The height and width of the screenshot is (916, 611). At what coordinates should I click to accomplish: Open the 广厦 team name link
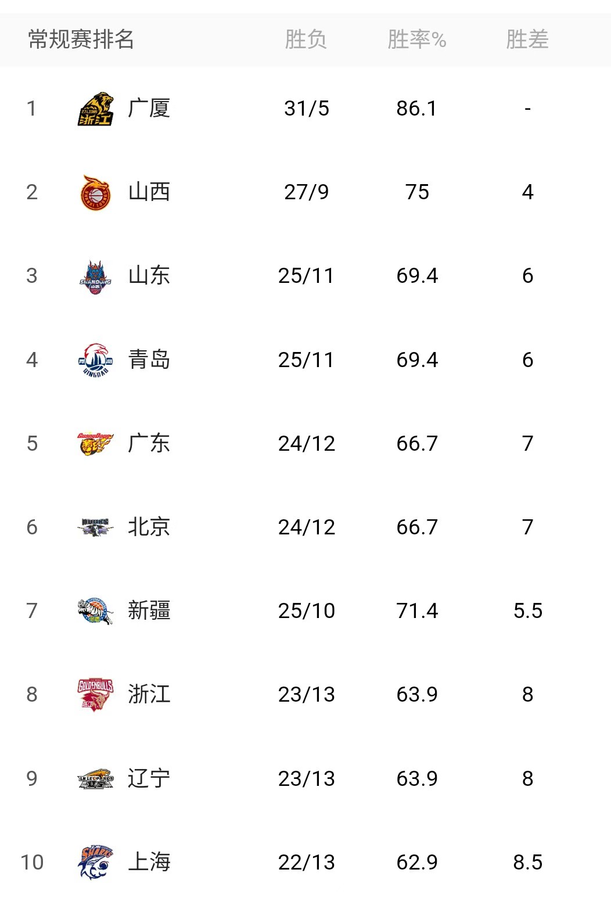tap(149, 109)
